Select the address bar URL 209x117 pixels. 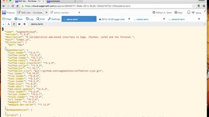click(78, 6)
